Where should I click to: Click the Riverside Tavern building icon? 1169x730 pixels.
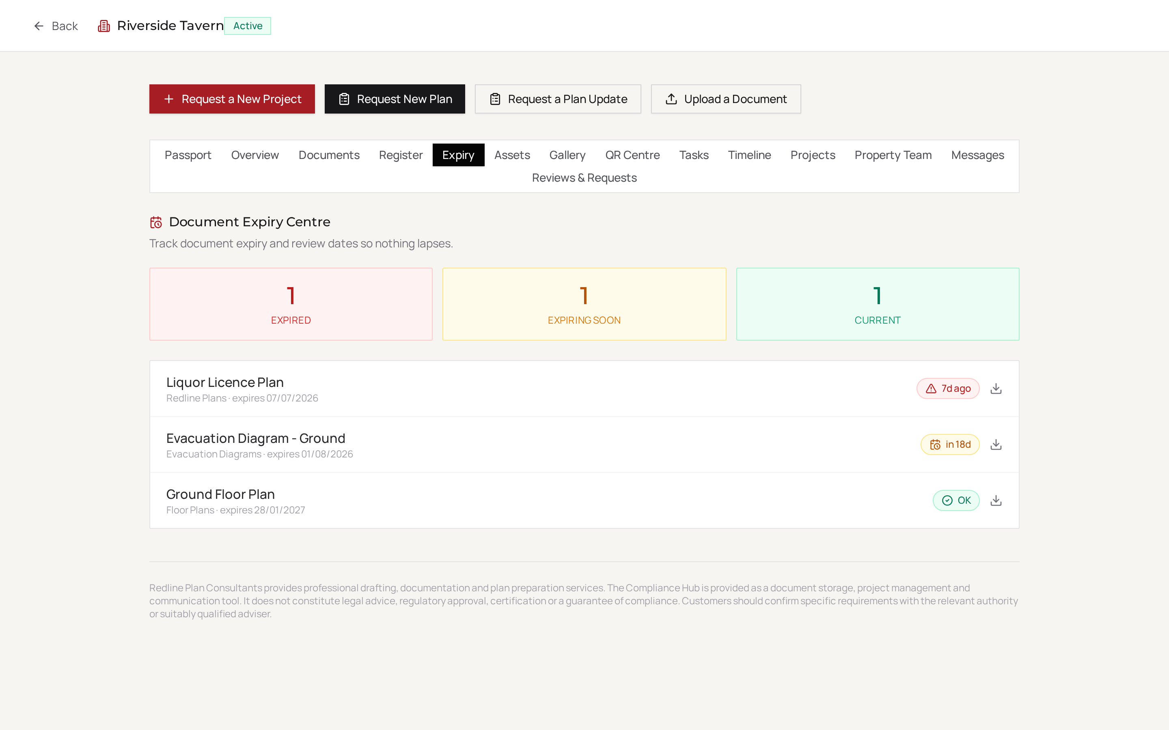[x=104, y=26]
